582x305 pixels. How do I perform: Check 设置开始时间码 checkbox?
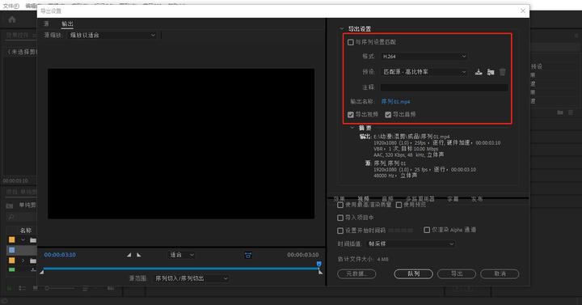[x=340, y=231]
